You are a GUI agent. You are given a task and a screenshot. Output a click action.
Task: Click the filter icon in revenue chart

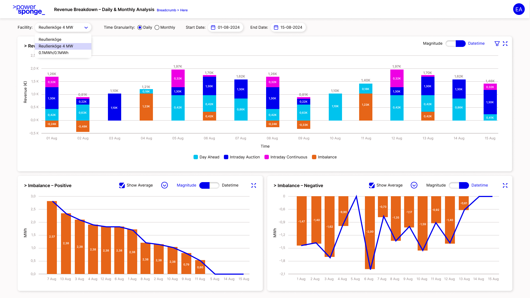pos(497,44)
